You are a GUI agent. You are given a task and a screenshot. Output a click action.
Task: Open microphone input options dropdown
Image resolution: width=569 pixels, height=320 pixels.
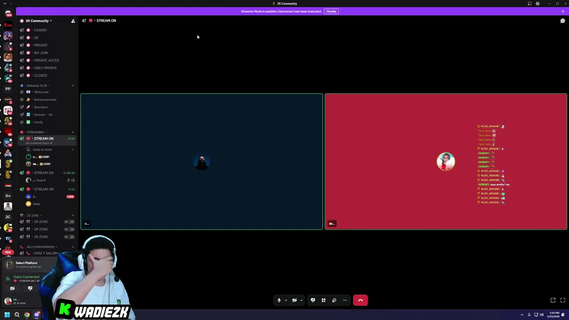pos(286,300)
